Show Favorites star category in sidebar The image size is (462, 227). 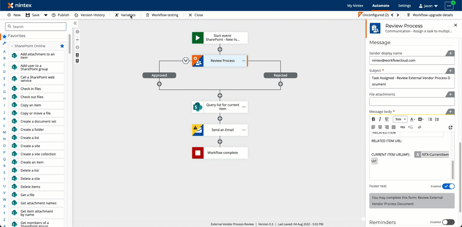click(x=4, y=36)
